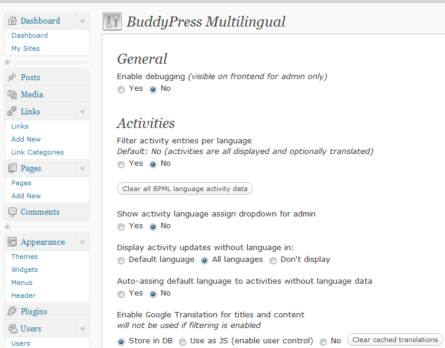Open the Comments menu

click(x=40, y=212)
